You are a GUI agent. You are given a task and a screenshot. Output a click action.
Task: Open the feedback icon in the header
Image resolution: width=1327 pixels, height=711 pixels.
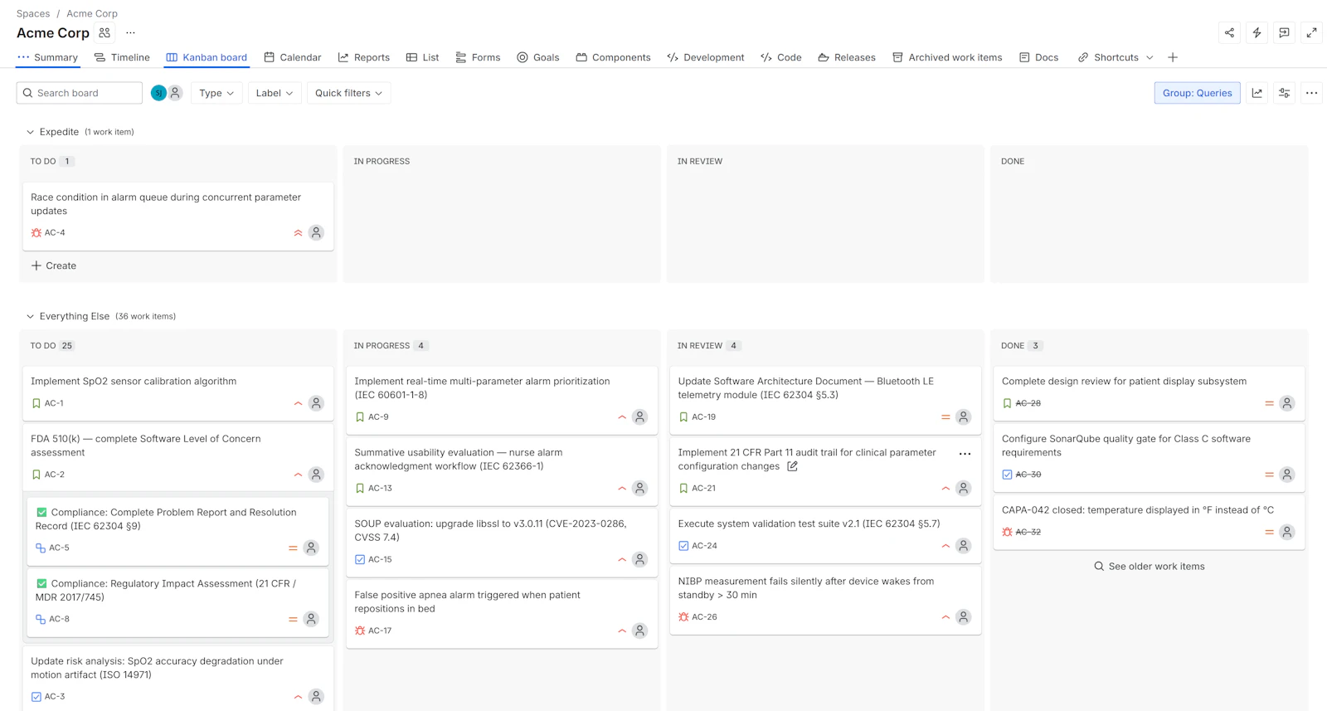1284,32
